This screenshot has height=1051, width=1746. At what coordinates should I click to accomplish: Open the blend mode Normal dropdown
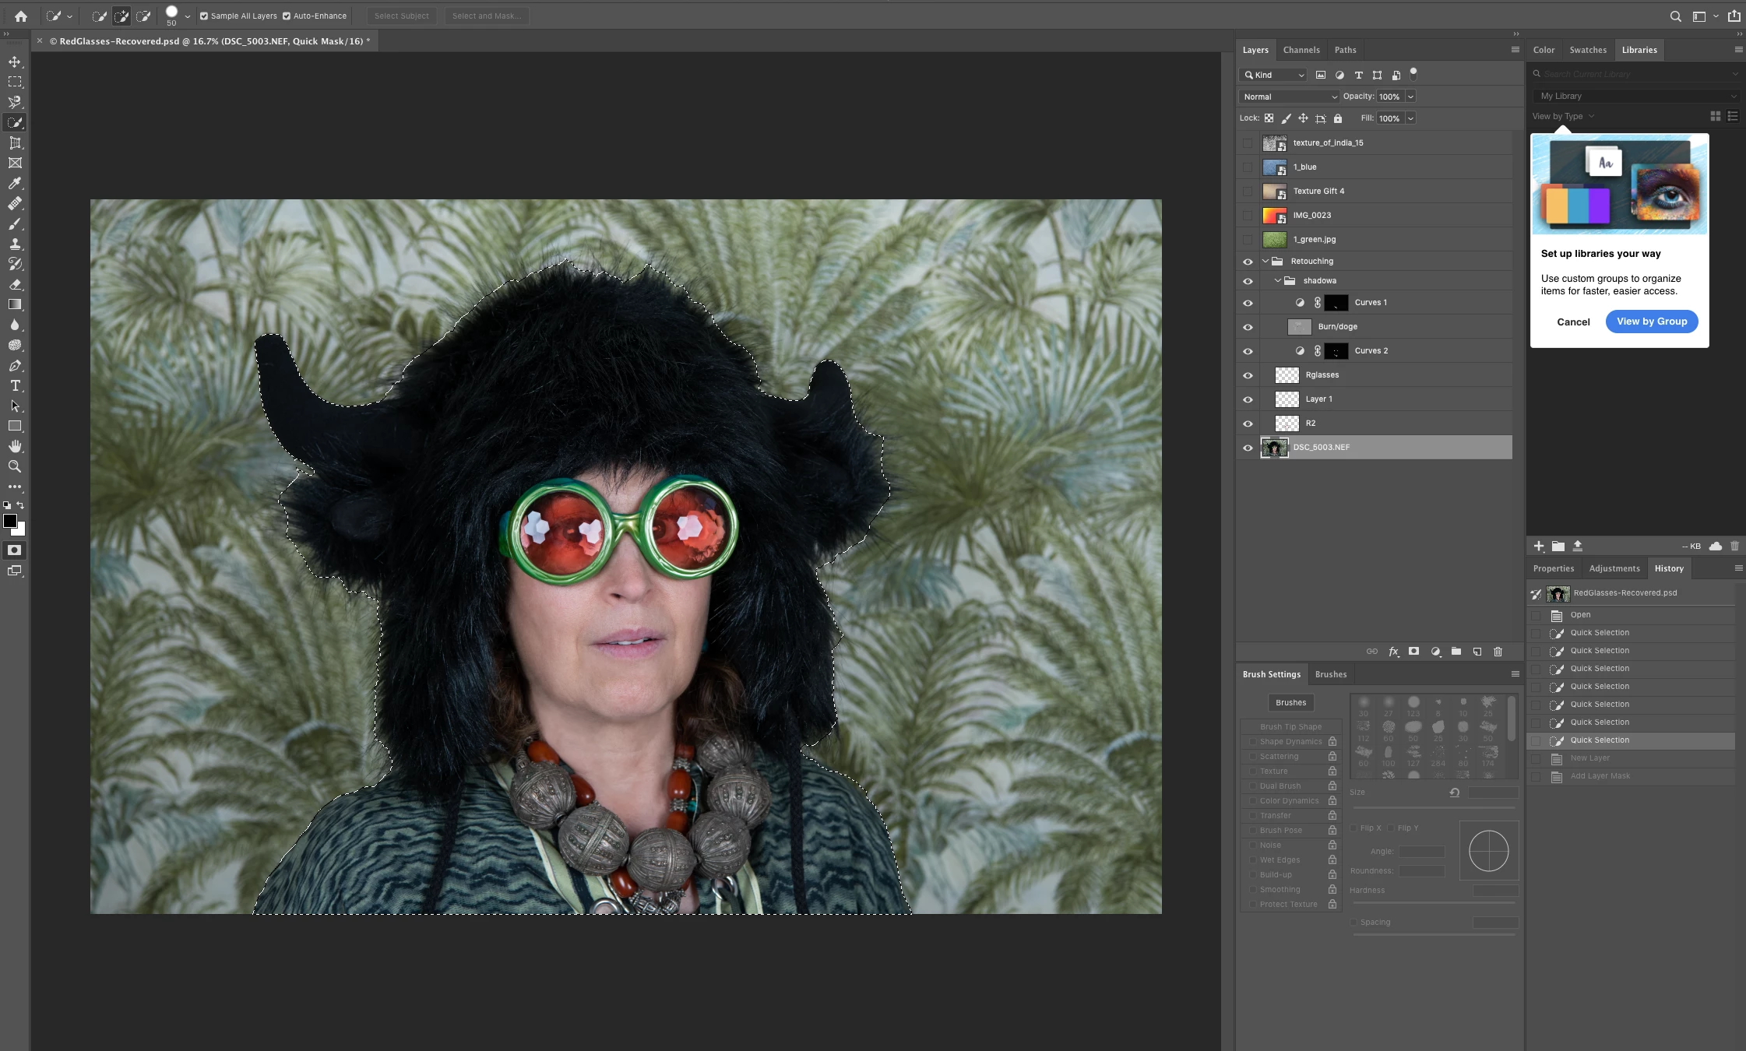1289,97
